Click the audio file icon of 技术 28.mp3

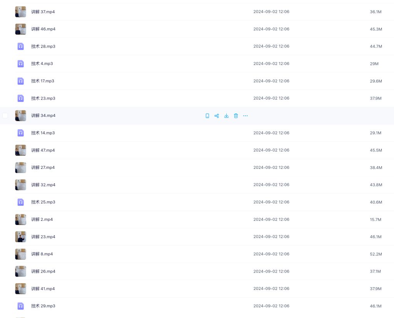[x=21, y=47]
